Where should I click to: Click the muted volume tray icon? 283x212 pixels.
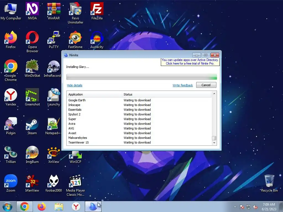coord(255,207)
